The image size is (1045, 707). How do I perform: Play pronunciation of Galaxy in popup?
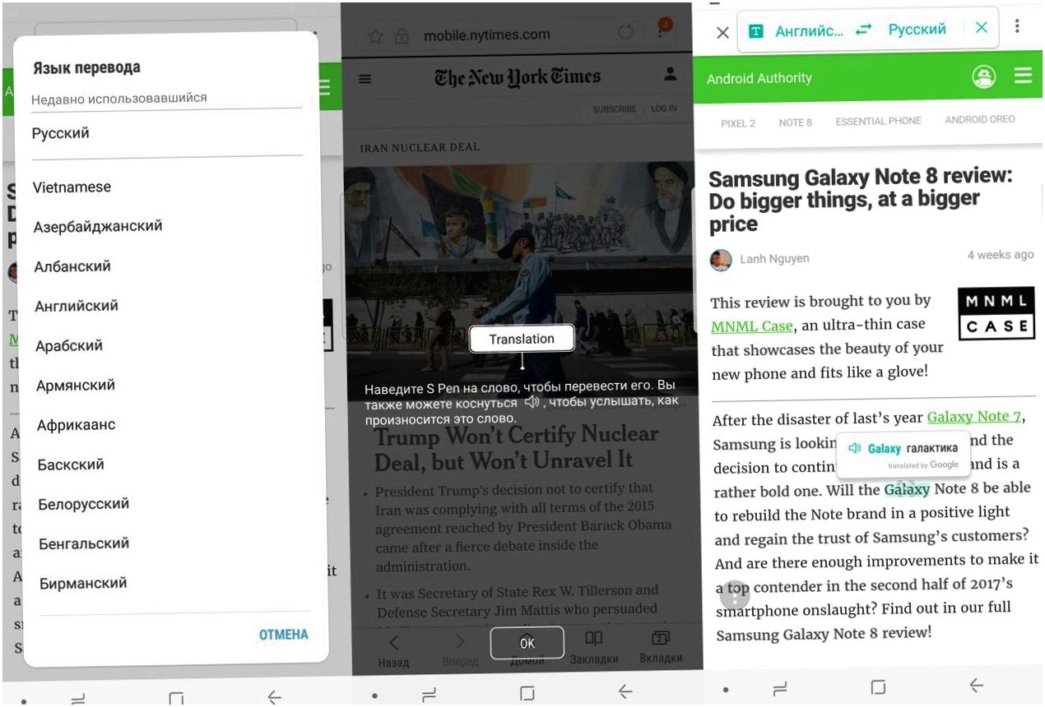coord(854,448)
